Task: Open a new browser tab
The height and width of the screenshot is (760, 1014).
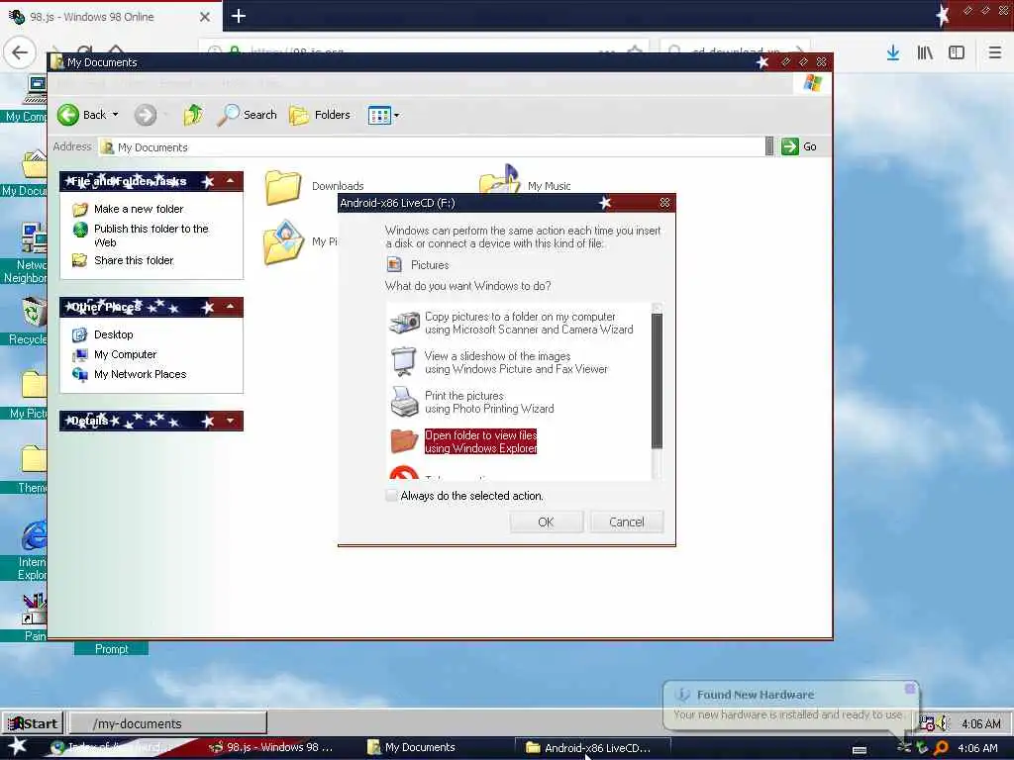Action: (238, 16)
